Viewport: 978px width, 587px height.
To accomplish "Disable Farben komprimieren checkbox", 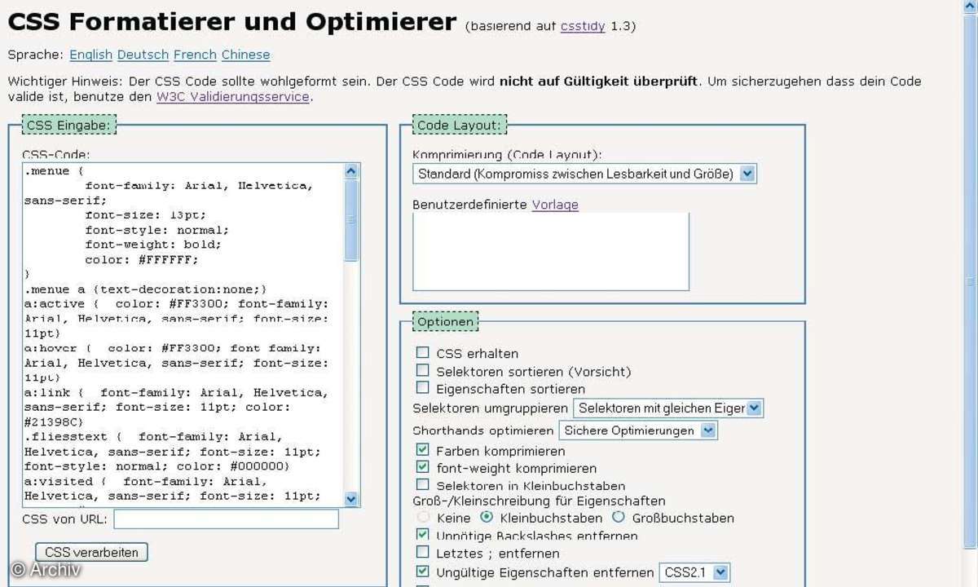I will point(422,450).
